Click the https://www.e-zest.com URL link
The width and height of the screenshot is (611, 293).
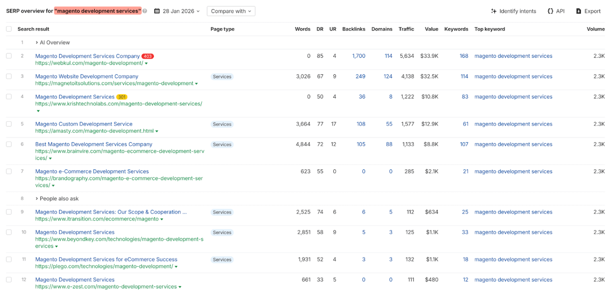(x=106, y=287)
